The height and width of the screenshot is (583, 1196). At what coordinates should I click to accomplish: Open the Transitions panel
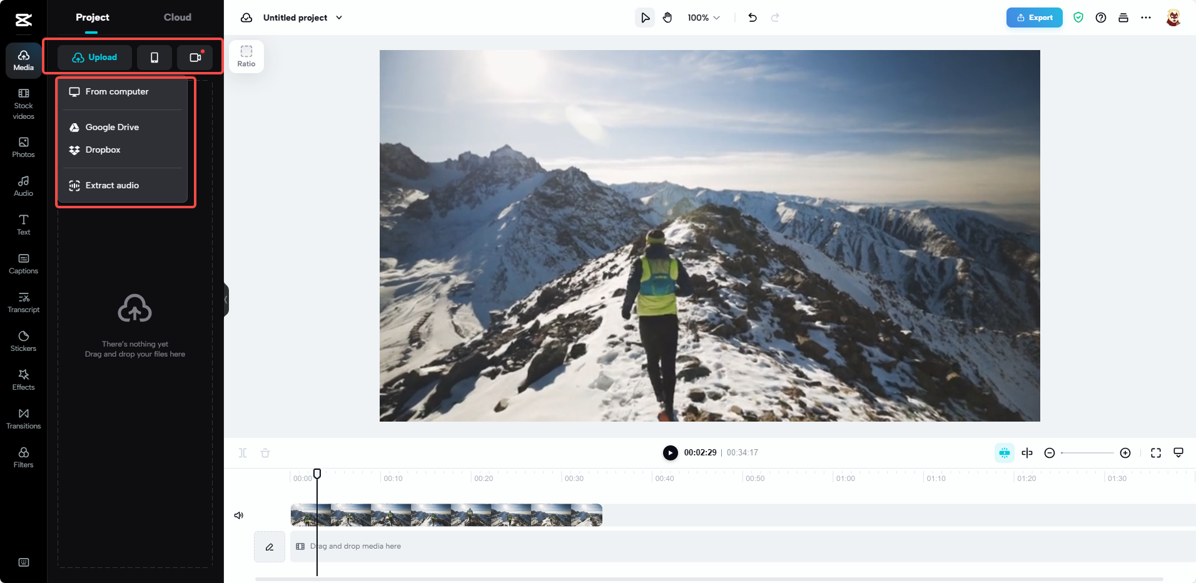(x=24, y=419)
